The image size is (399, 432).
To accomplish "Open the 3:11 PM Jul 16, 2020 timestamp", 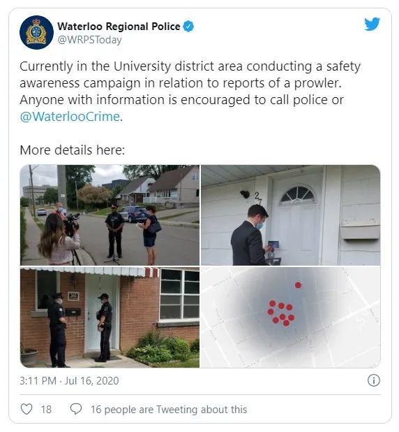I will (x=69, y=381).
